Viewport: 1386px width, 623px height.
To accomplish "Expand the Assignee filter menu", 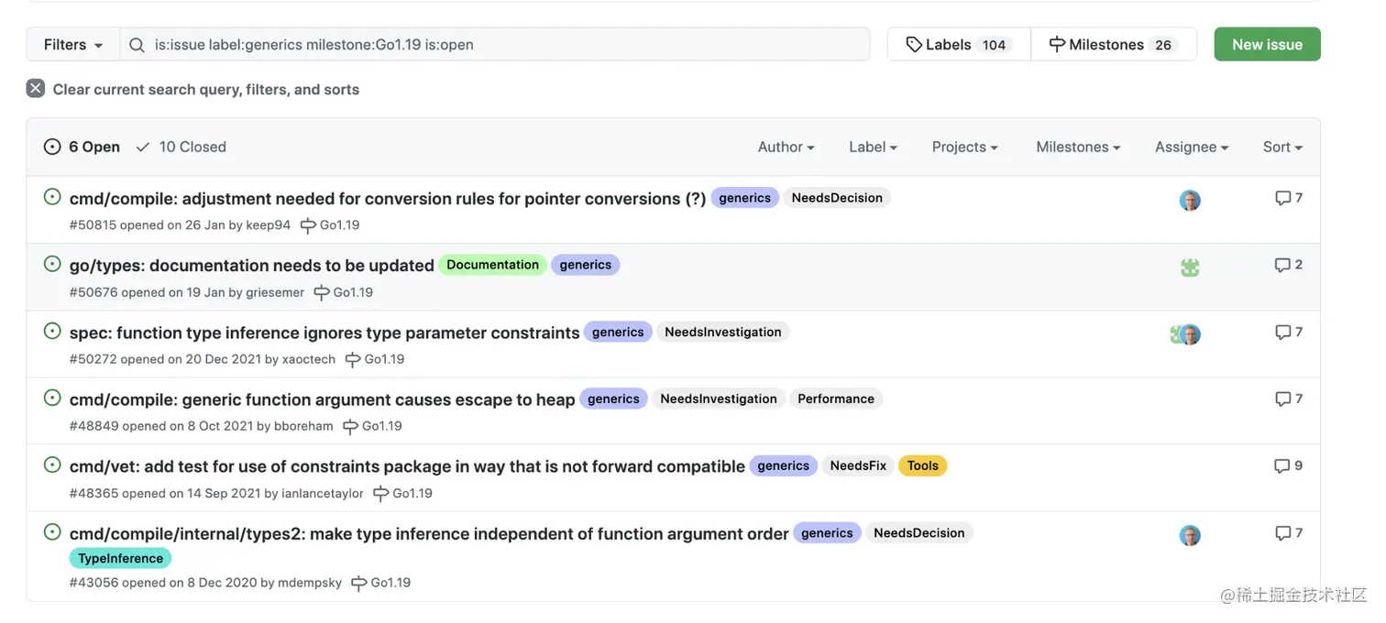I will coord(1191,147).
